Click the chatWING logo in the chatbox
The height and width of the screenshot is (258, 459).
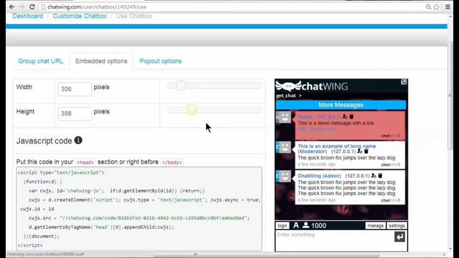click(x=312, y=86)
